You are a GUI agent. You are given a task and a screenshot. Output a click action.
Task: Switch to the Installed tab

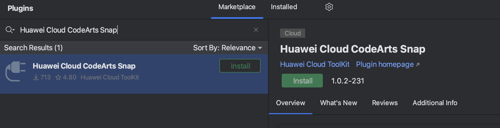[x=284, y=7]
